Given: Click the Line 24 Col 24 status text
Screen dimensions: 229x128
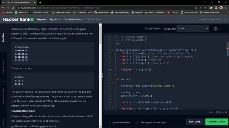Looking at the screenshot, I should pyautogui.click(x=218, y=112).
